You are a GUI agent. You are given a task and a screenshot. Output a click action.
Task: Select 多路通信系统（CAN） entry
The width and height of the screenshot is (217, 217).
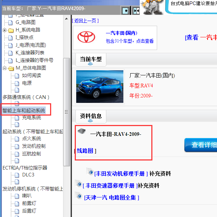(26, 97)
